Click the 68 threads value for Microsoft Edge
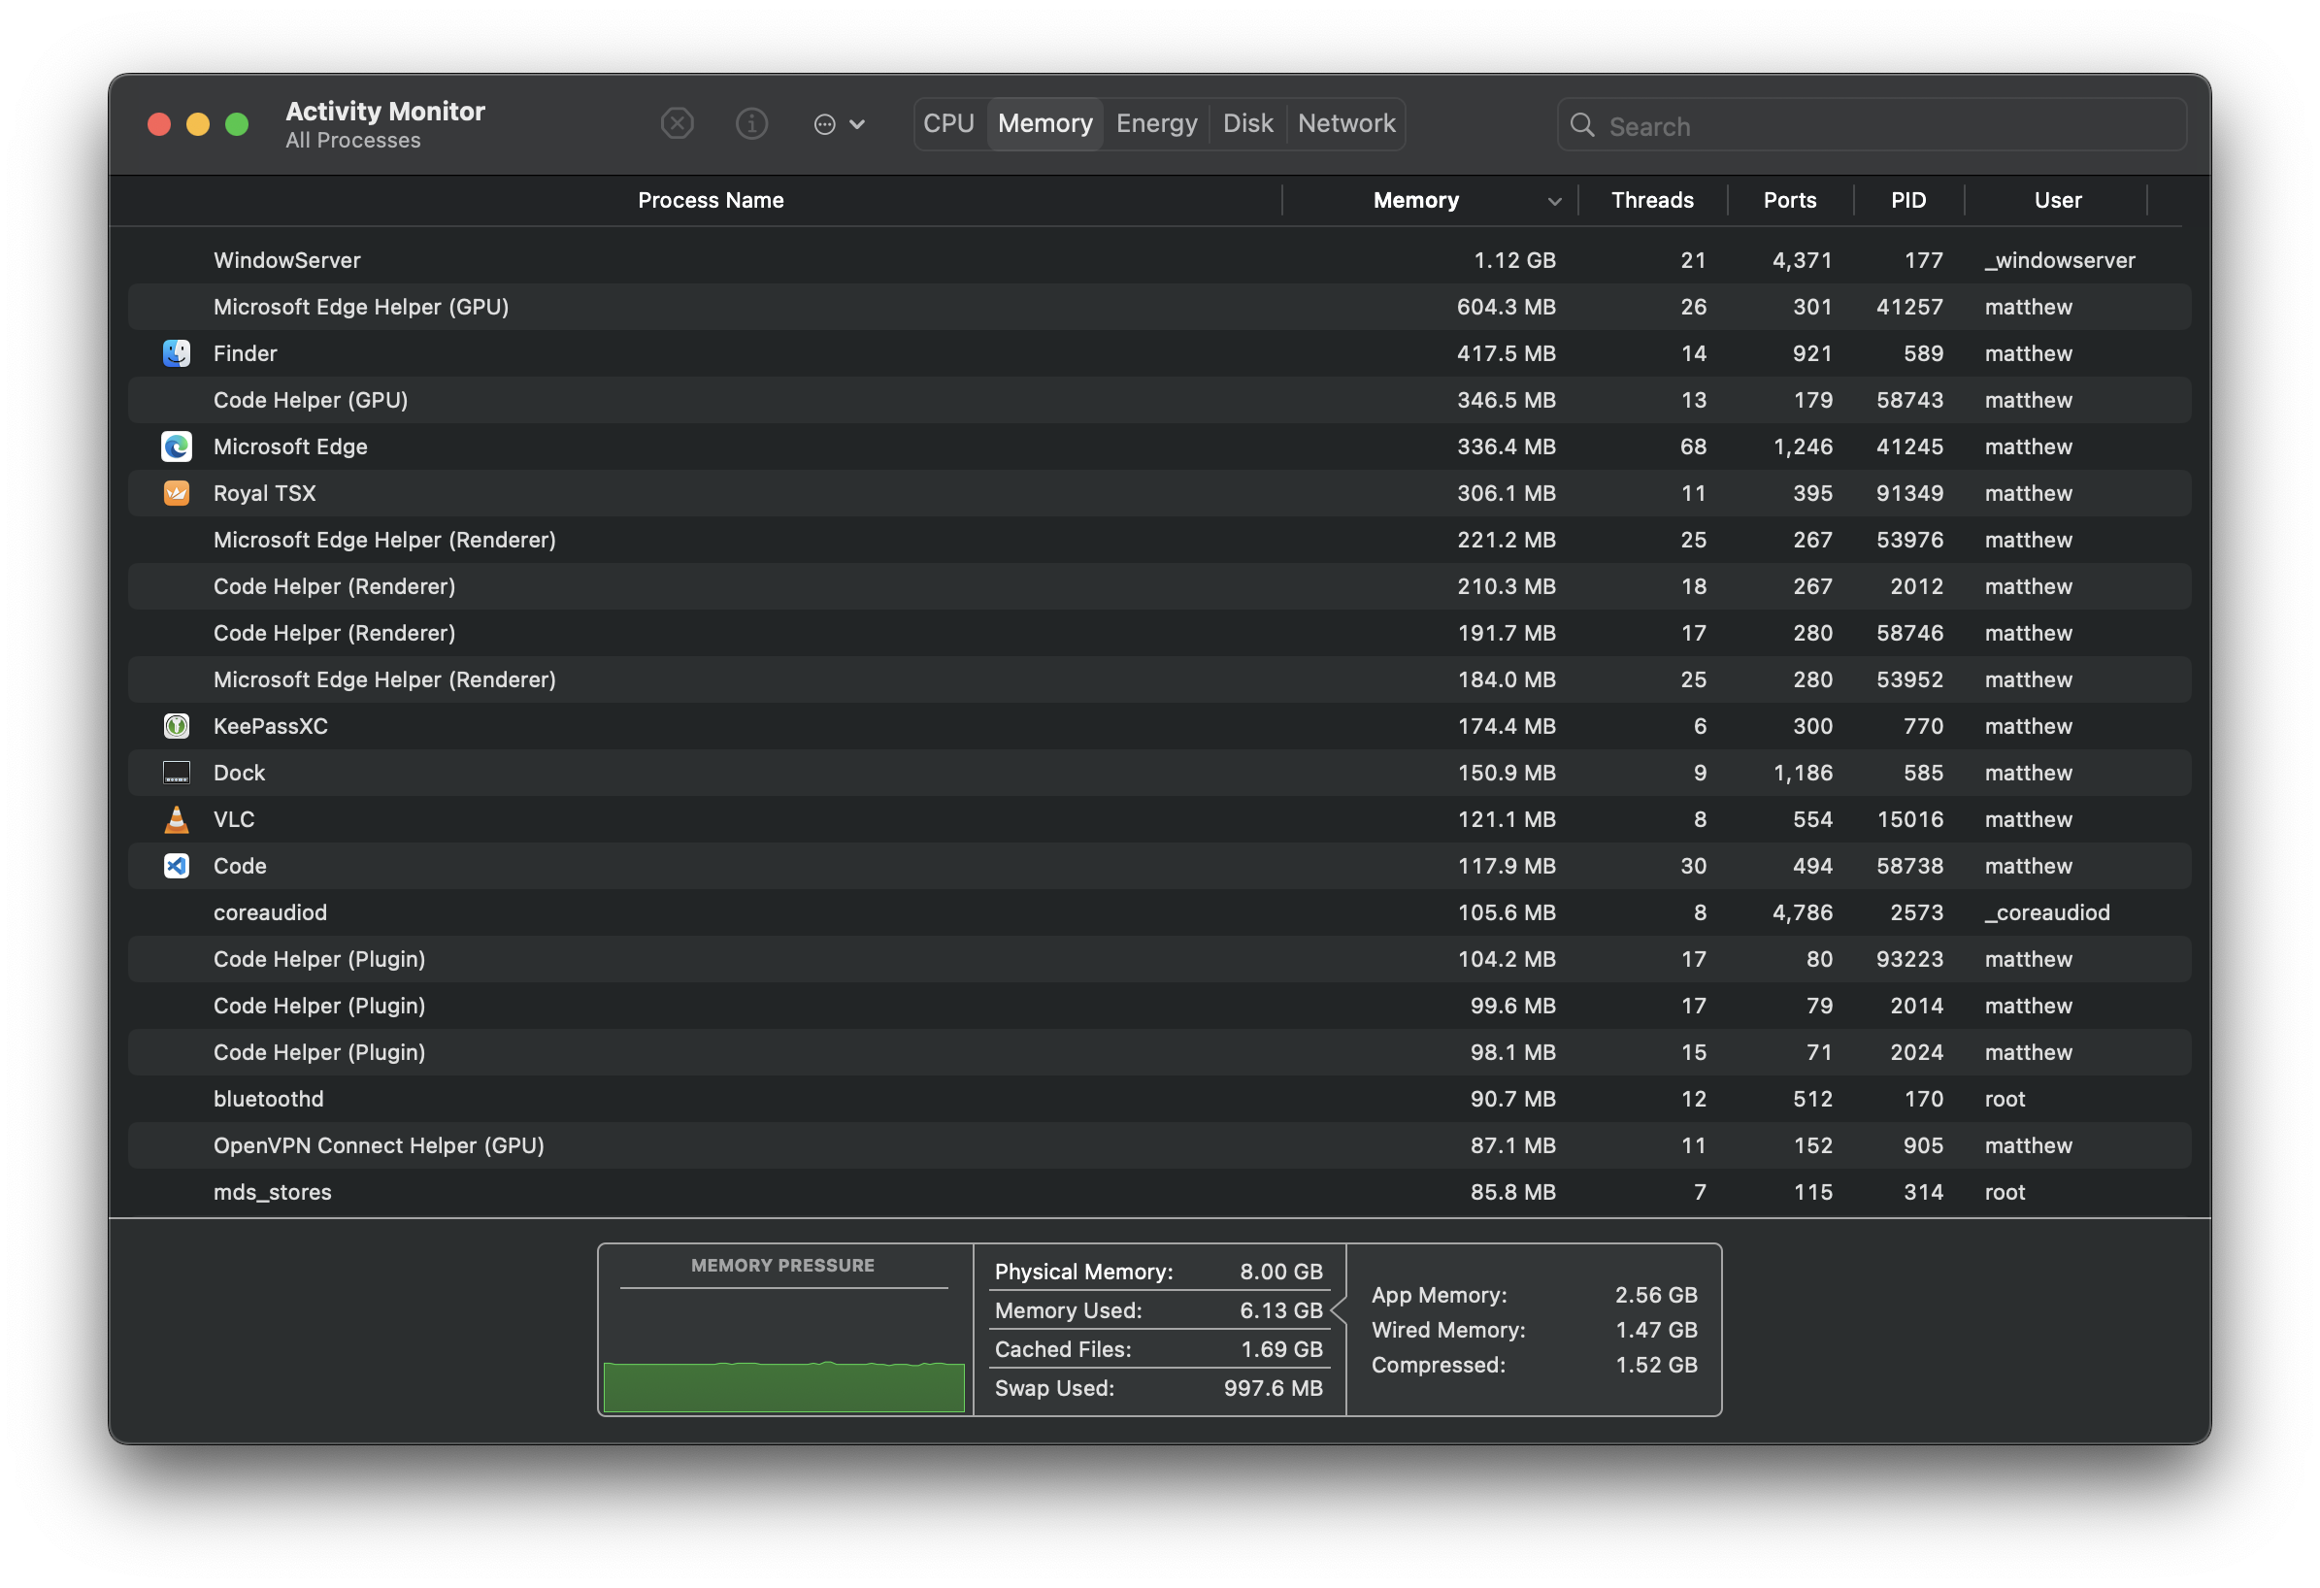The height and width of the screenshot is (1588, 2320). coord(1693,447)
